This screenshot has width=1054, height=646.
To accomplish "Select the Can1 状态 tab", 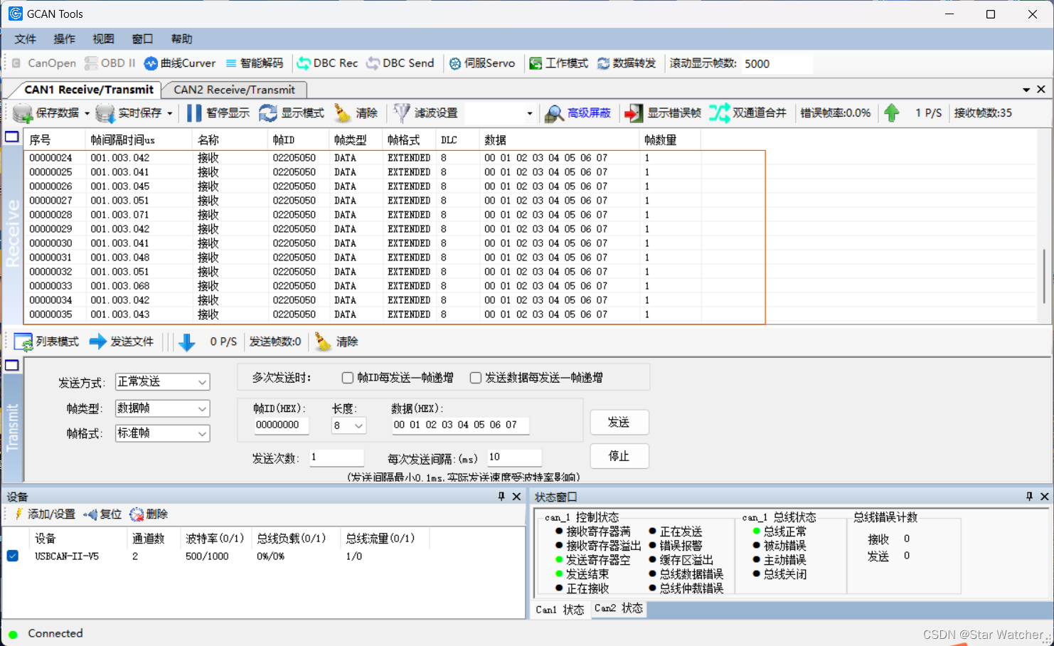I will (560, 610).
